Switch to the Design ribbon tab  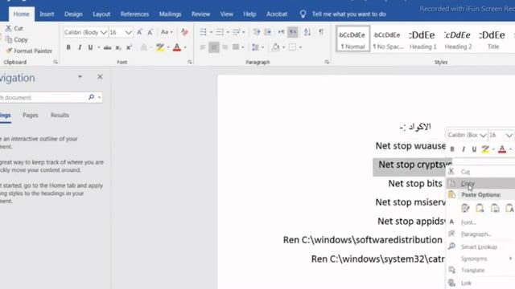tap(73, 14)
